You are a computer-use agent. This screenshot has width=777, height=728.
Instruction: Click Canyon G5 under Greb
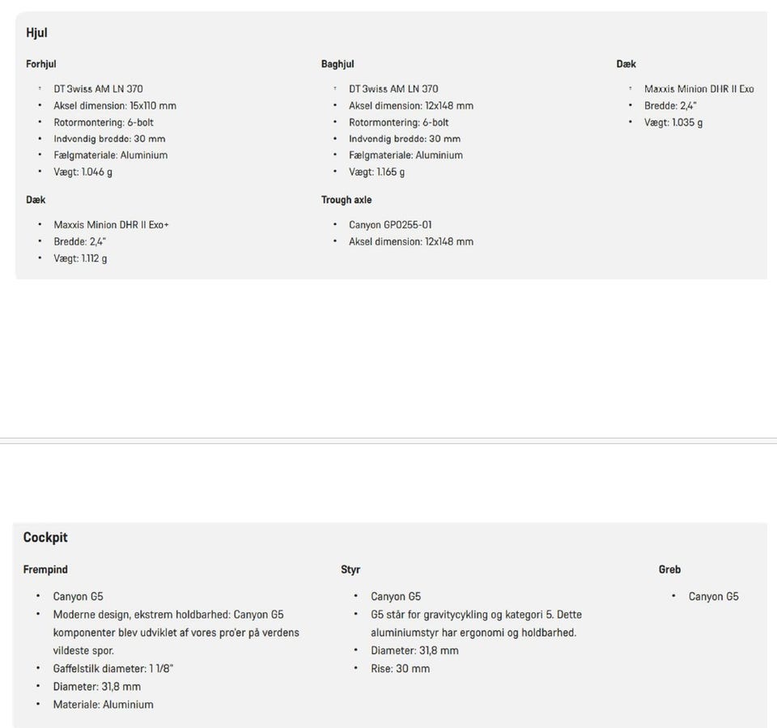click(713, 597)
